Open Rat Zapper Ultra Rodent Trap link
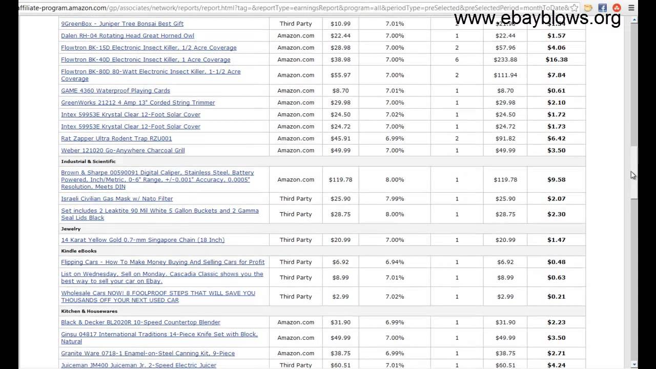The height and width of the screenshot is (369, 656). pos(116,138)
